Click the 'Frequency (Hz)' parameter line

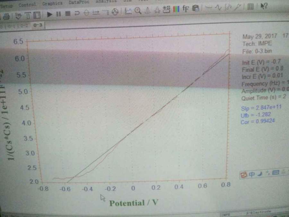pos(265,83)
